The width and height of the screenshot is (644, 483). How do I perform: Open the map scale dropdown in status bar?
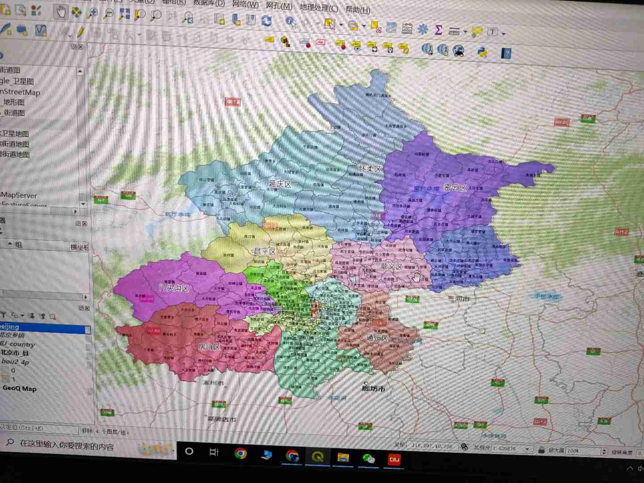(x=527, y=449)
